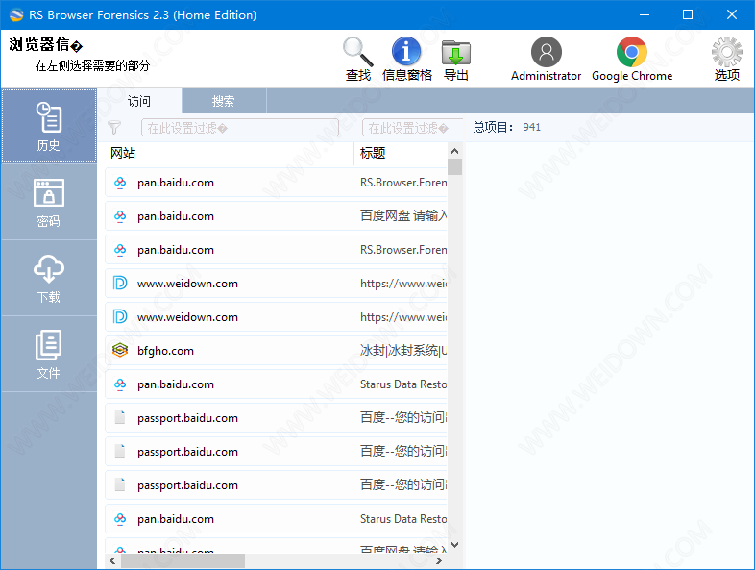Select the Administrator user profile

click(x=546, y=59)
